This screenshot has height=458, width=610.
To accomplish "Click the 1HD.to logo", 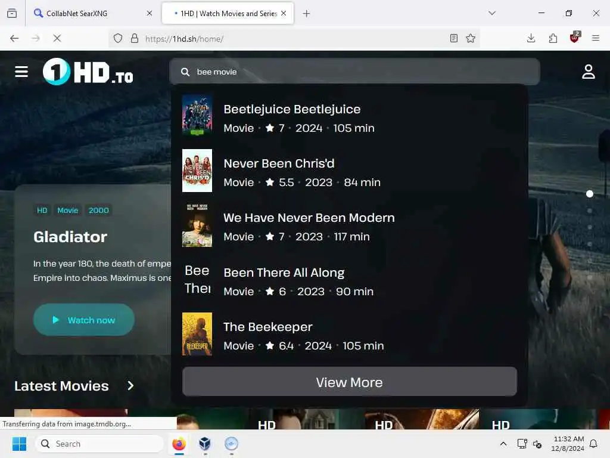I will [x=88, y=72].
